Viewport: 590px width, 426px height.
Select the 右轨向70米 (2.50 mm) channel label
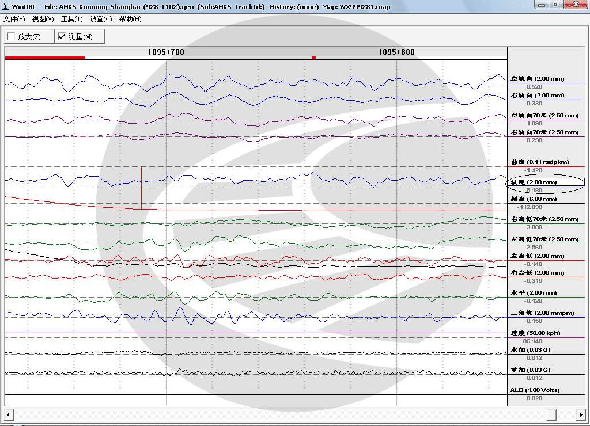point(544,132)
